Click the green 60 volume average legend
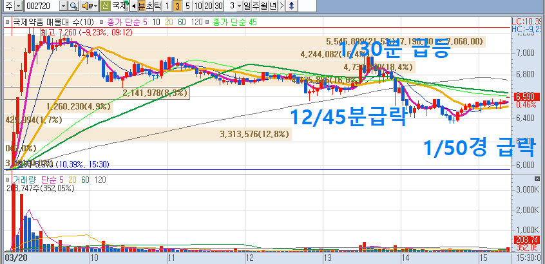 click(x=86, y=180)
